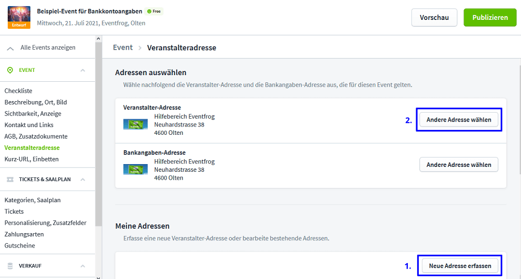The width and height of the screenshot is (521, 279).
Task: Click the Veranstalter-Adresse logo image
Action: (x=135, y=124)
